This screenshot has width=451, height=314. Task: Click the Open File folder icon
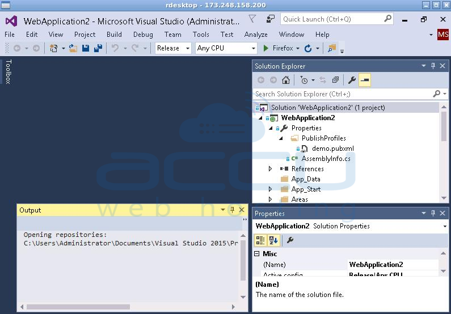tap(73, 48)
